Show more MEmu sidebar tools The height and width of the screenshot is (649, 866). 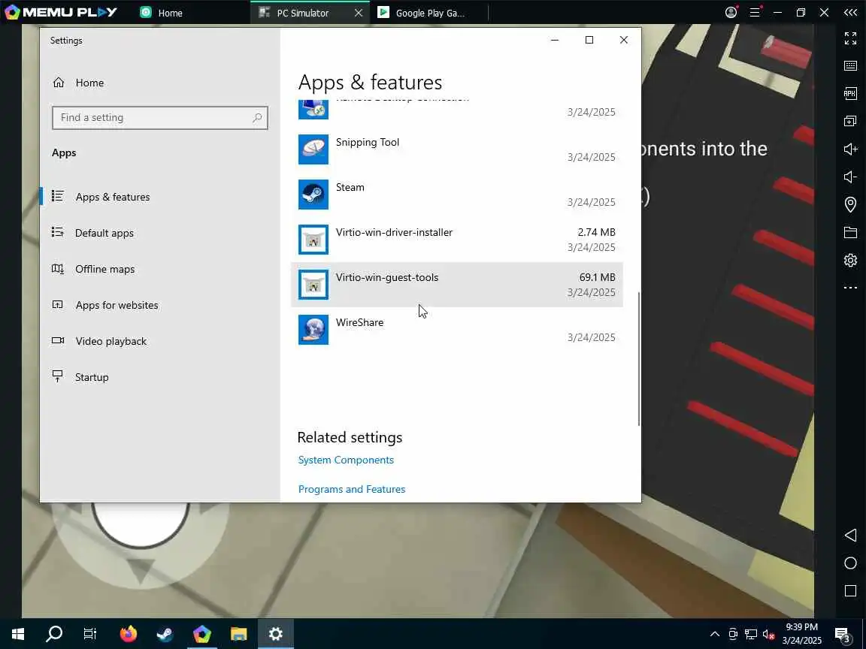[850, 288]
